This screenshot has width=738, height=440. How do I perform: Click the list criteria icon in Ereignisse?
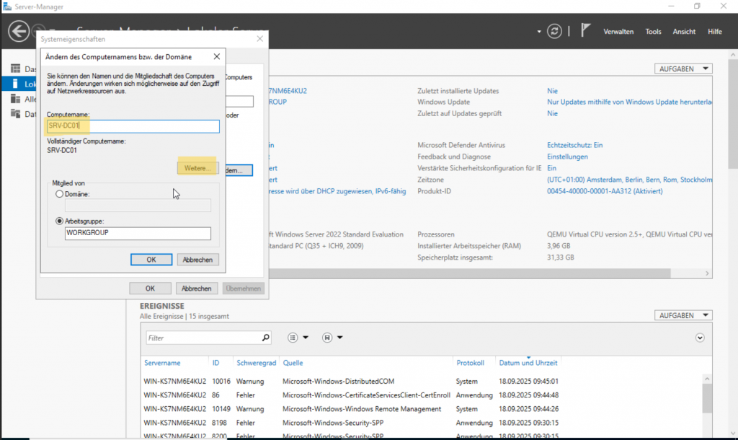pos(293,338)
